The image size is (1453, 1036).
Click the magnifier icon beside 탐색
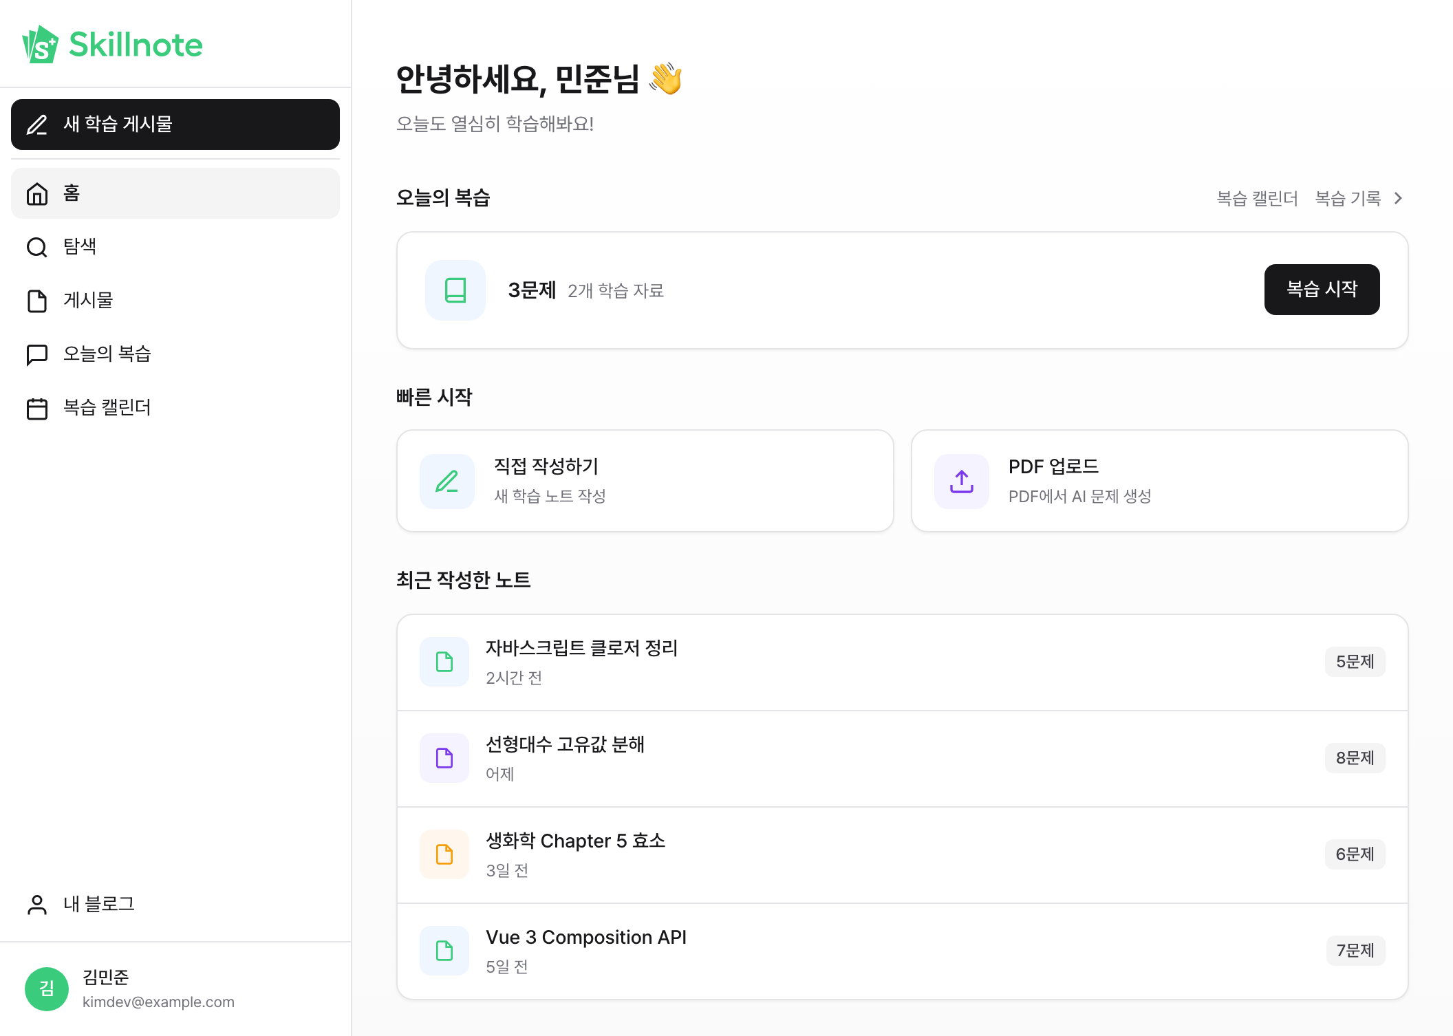[x=37, y=247]
